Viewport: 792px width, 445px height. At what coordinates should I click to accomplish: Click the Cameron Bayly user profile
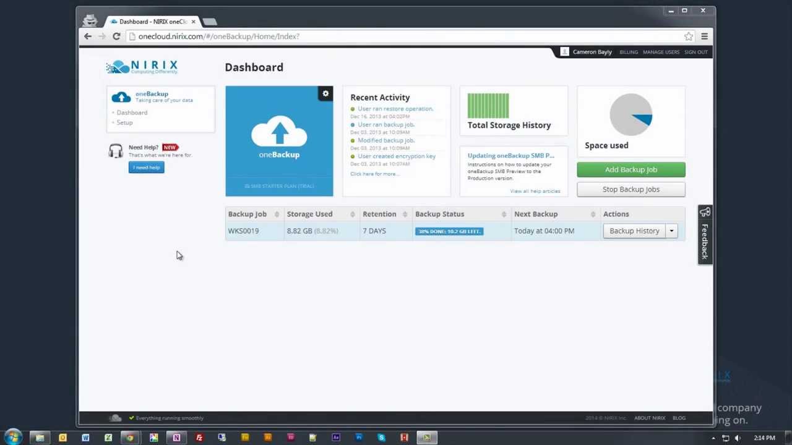[x=587, y=52]
